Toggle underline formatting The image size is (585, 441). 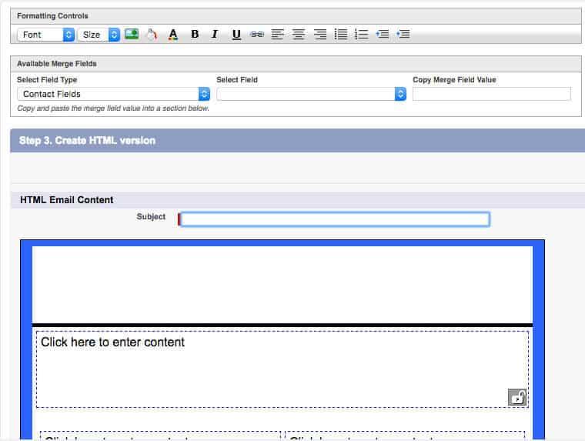[x=236, y=34]
